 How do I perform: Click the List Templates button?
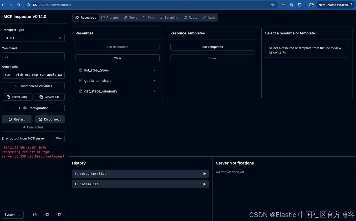tap(212, 47)
